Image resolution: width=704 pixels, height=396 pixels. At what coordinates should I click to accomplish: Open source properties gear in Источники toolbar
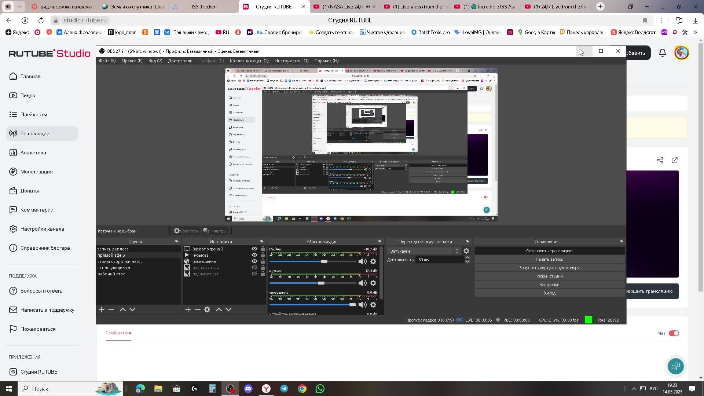coord(207,309)
